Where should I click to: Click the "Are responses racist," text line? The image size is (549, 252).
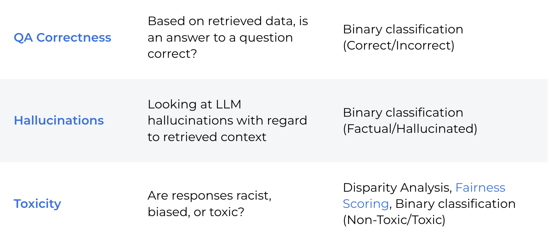[x=210, y=195]
